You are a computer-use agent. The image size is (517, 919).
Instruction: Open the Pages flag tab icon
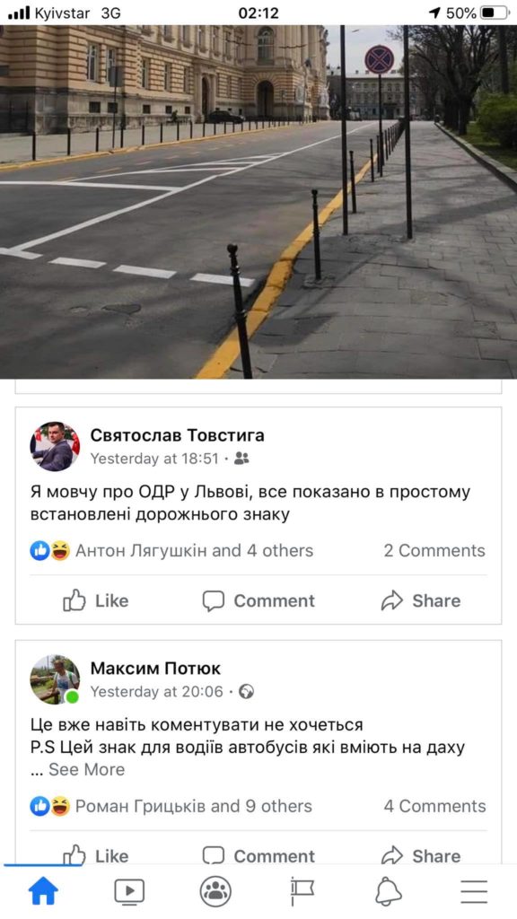302,892
